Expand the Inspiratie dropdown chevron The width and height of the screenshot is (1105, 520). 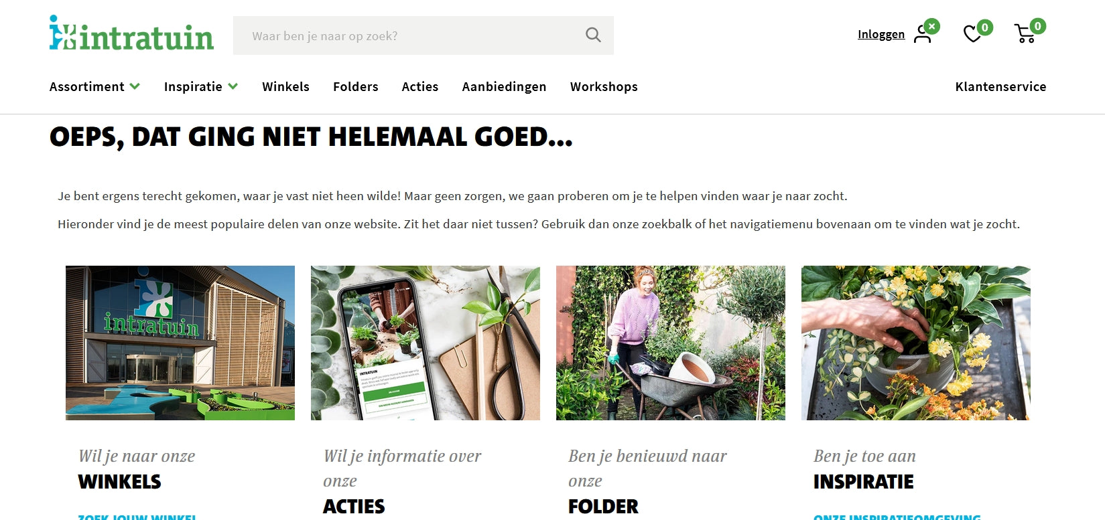point(233,86)
